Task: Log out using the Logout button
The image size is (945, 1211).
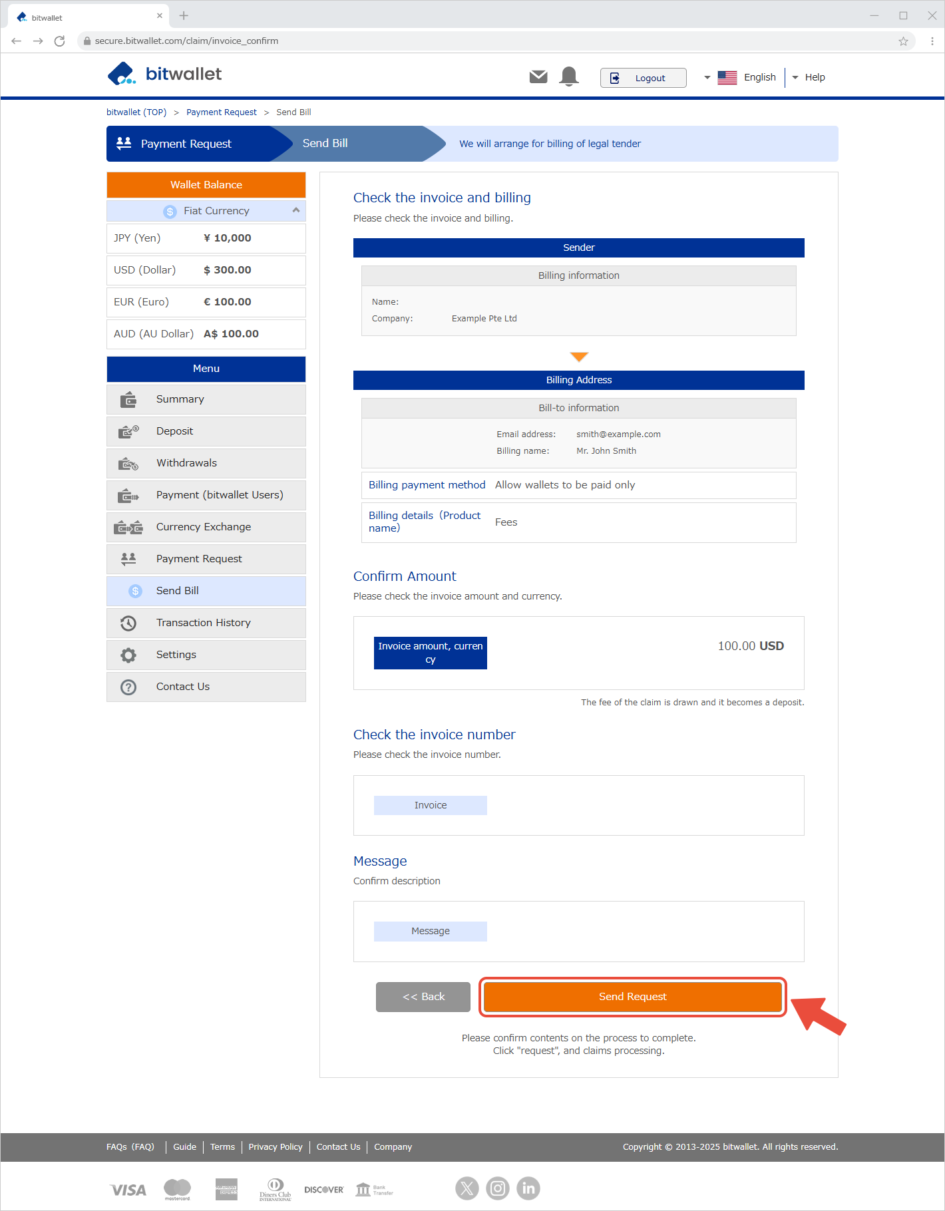Action: click(x=643, y=78)
